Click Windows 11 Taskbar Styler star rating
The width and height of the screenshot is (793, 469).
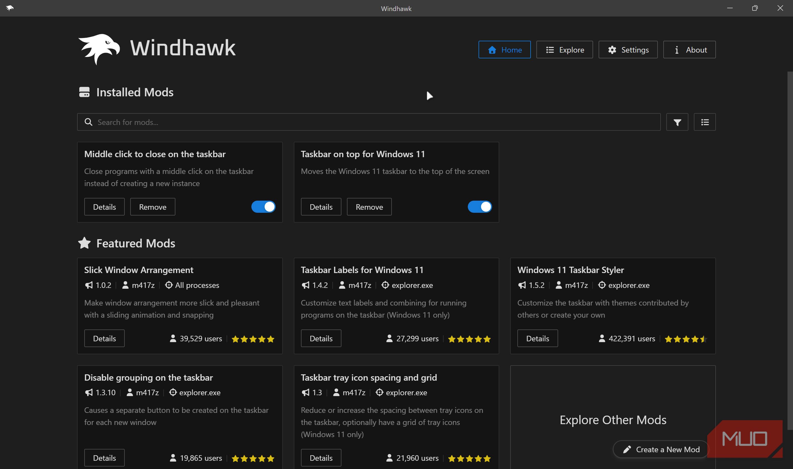[x=686, y=339]
